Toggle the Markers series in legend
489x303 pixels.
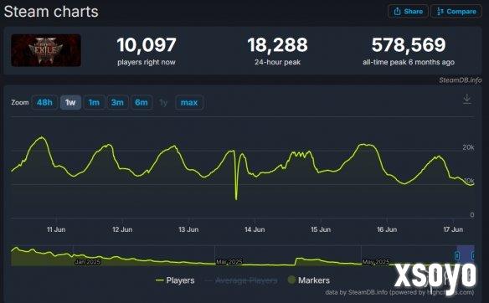point(309,280)
